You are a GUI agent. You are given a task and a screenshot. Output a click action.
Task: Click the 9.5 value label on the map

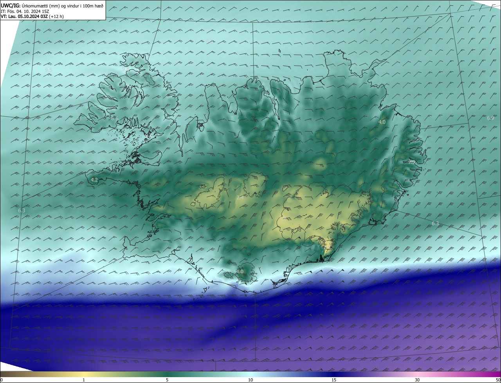49,70
